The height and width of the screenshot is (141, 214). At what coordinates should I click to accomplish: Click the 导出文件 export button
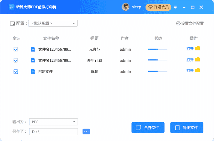[x=187, y=127]
